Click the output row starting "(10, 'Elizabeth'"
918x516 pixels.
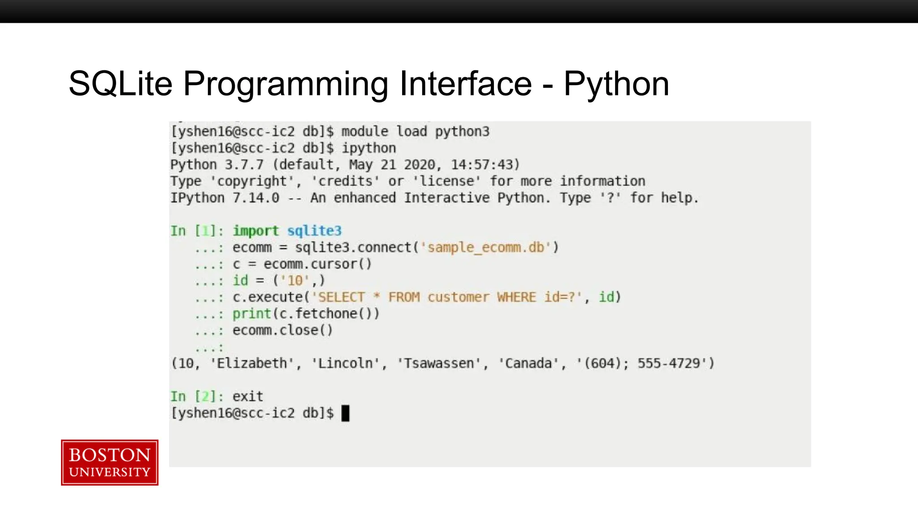click(443, 363)
